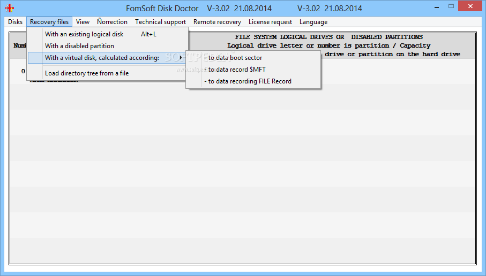Open the Disks menu

(15, 22)
